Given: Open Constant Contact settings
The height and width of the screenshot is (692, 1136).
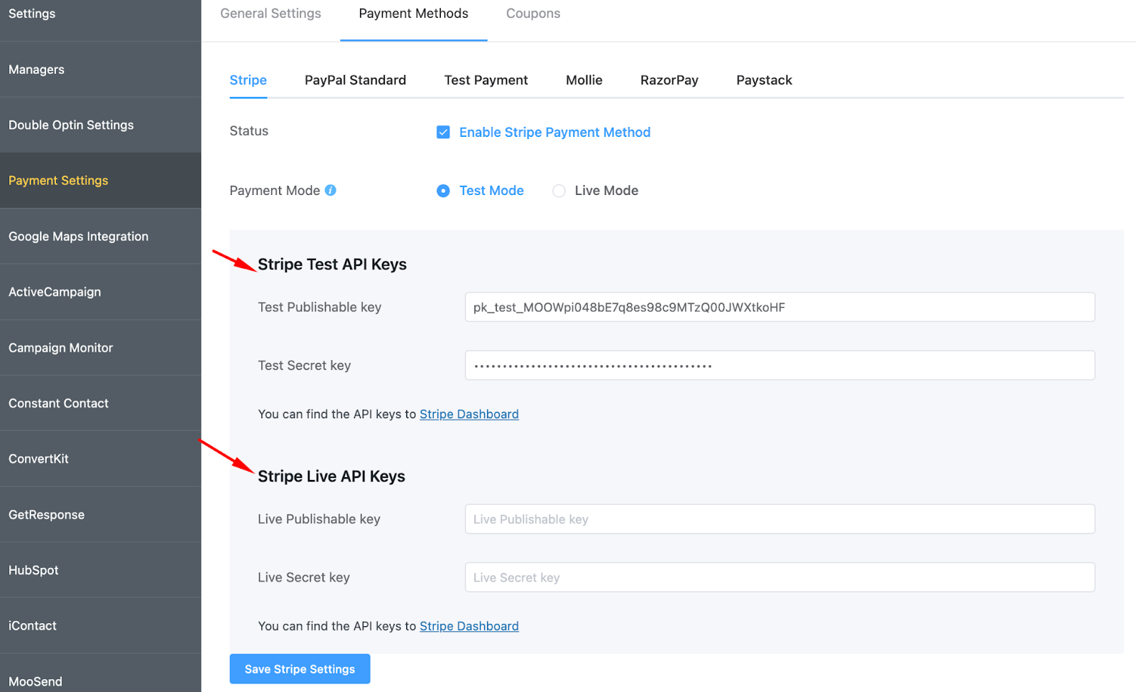Looking at the screenshot, I should [x=100, y=403].
